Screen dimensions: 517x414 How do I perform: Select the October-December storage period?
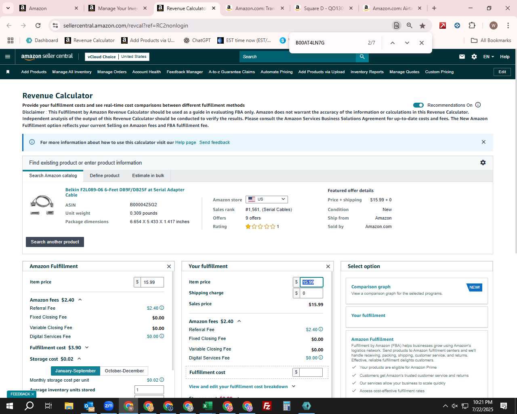pos(124,371)
